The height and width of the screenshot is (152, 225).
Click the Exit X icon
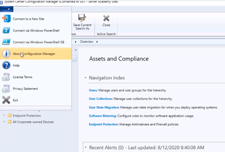point(6,100)
